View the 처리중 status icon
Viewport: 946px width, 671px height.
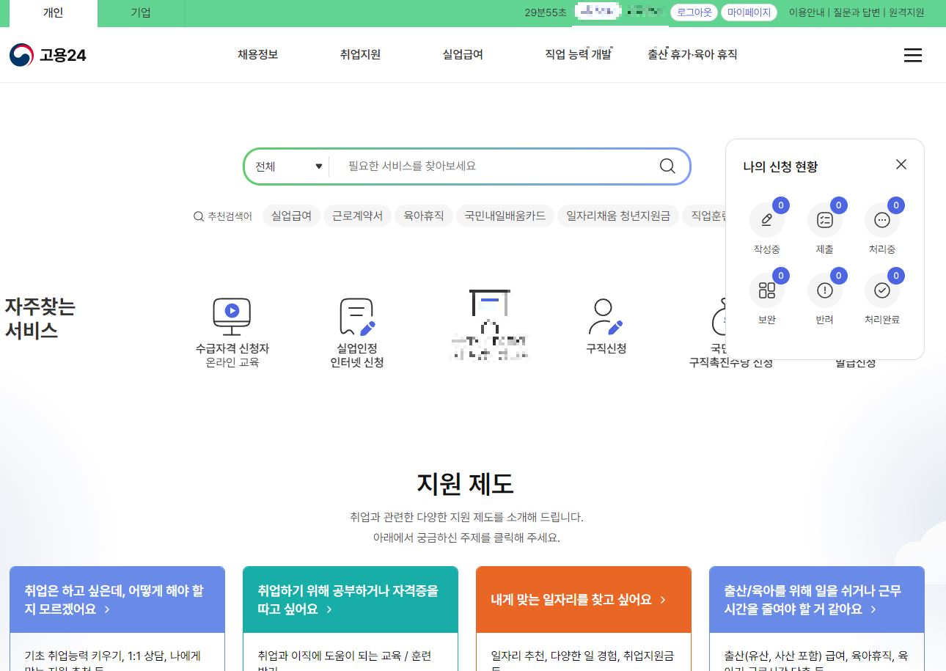(x=881, y=220)
